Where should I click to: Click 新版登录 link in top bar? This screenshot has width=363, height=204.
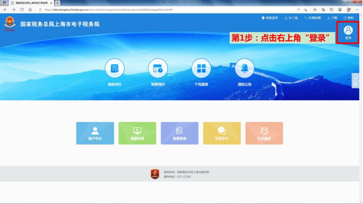click(x=270, y=18)
